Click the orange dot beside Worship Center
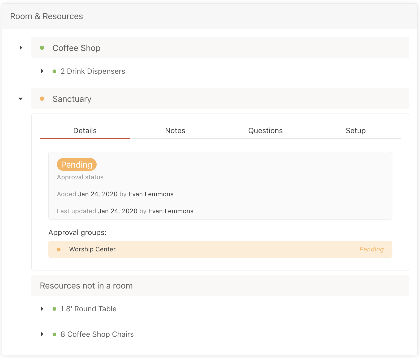420x358 pixels. 59,250
